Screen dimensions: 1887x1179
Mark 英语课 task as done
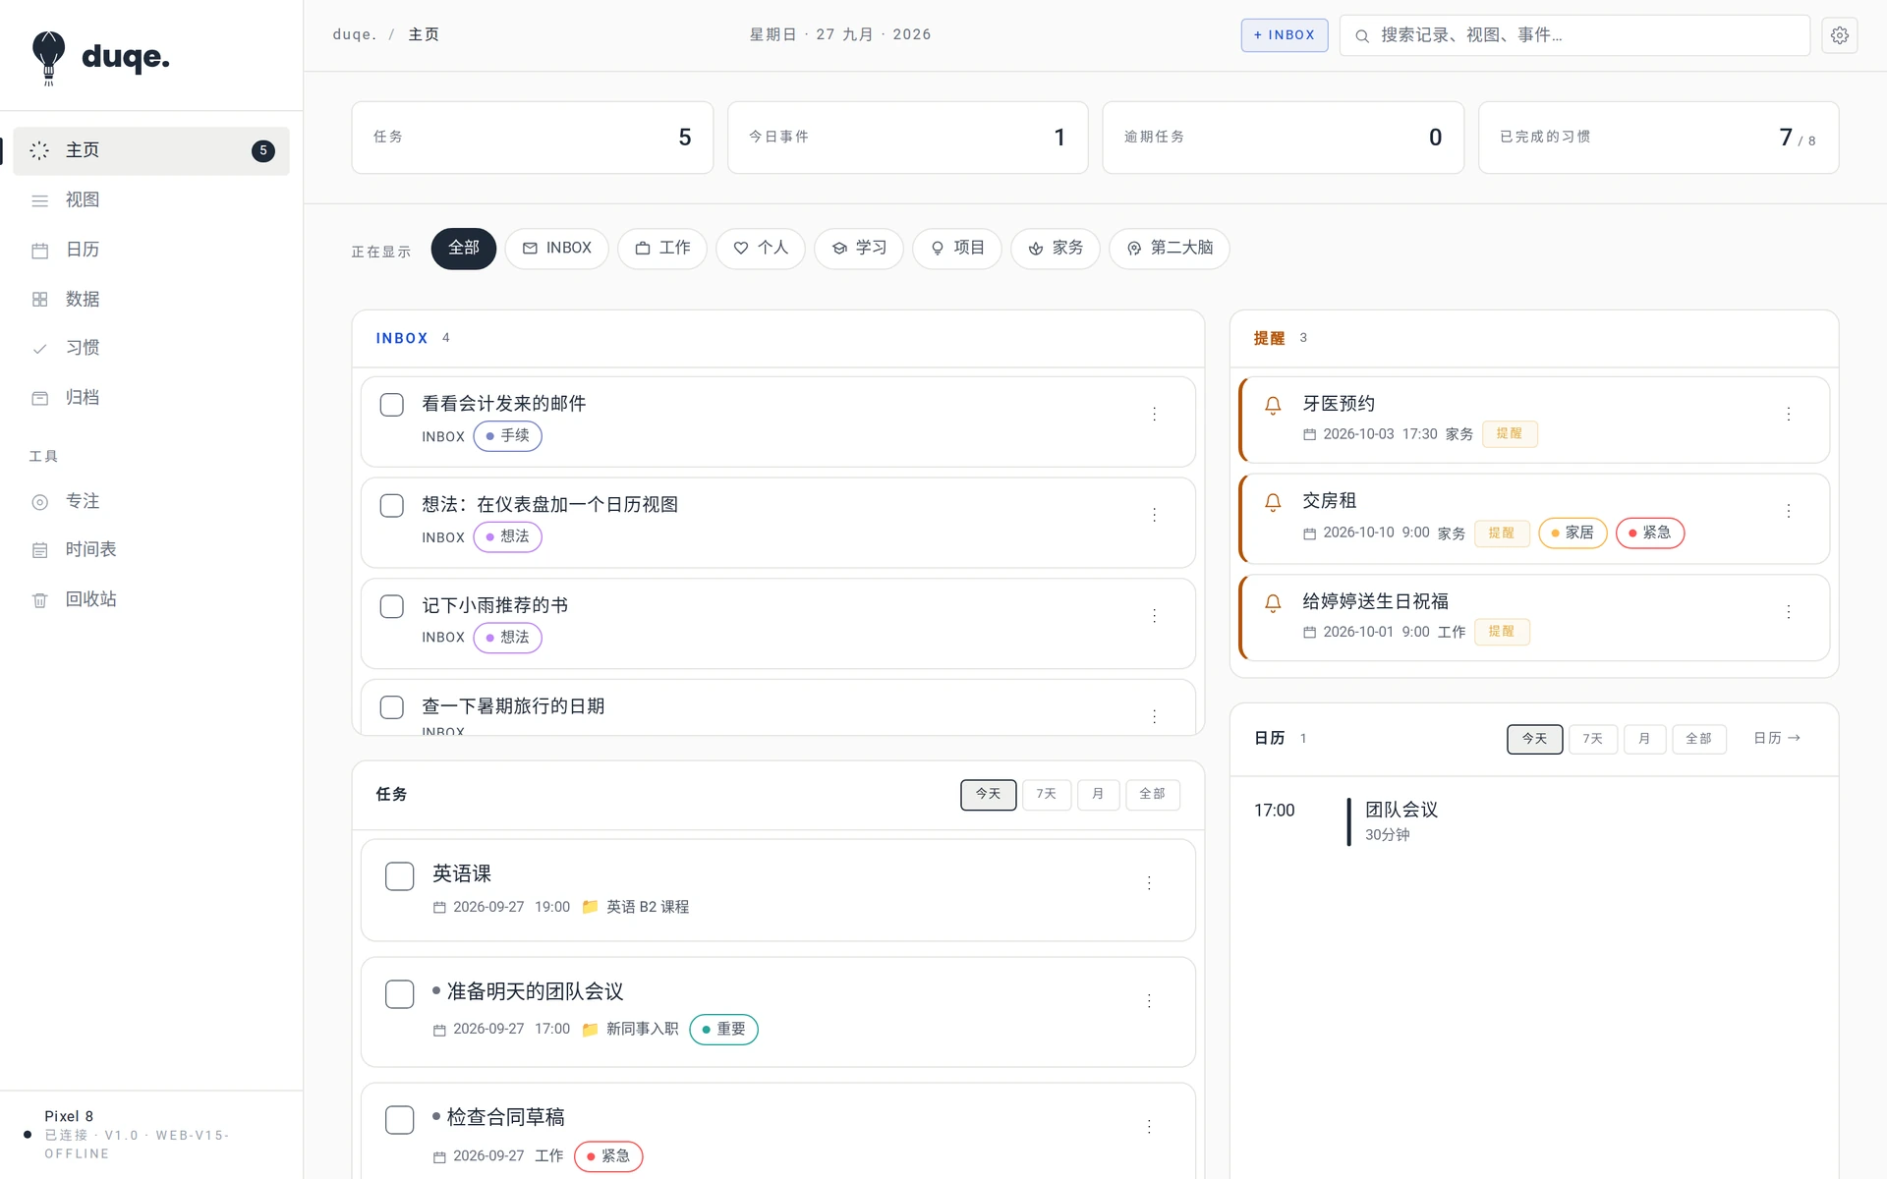pyautogui.click(x=400, y=876)
